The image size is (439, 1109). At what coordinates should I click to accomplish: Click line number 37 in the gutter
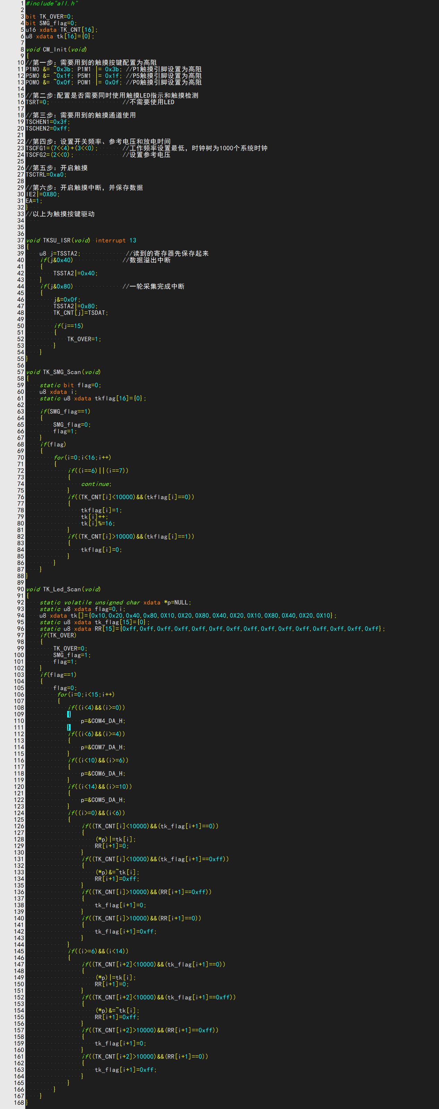pyautogui.click(x=20, y=240)
